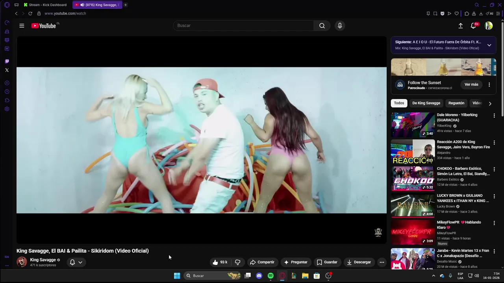
Task: Open the Opera AI button in toolbar
Action: (x=489, y=13)
